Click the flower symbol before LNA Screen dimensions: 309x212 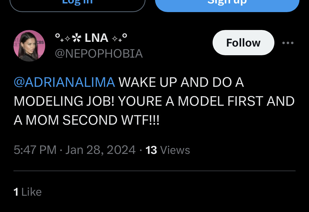pos(76,38)
